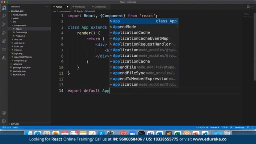Change the LF end-of-line status item
This screenshot has height=144, width=256.
(231, 127)
